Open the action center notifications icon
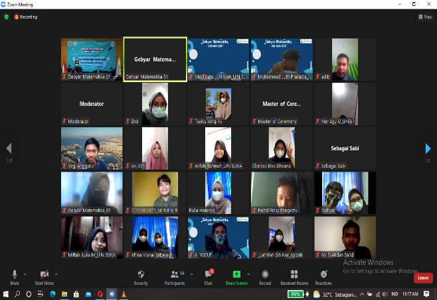Viewport: 437px width, 300px height. [426, 294]
